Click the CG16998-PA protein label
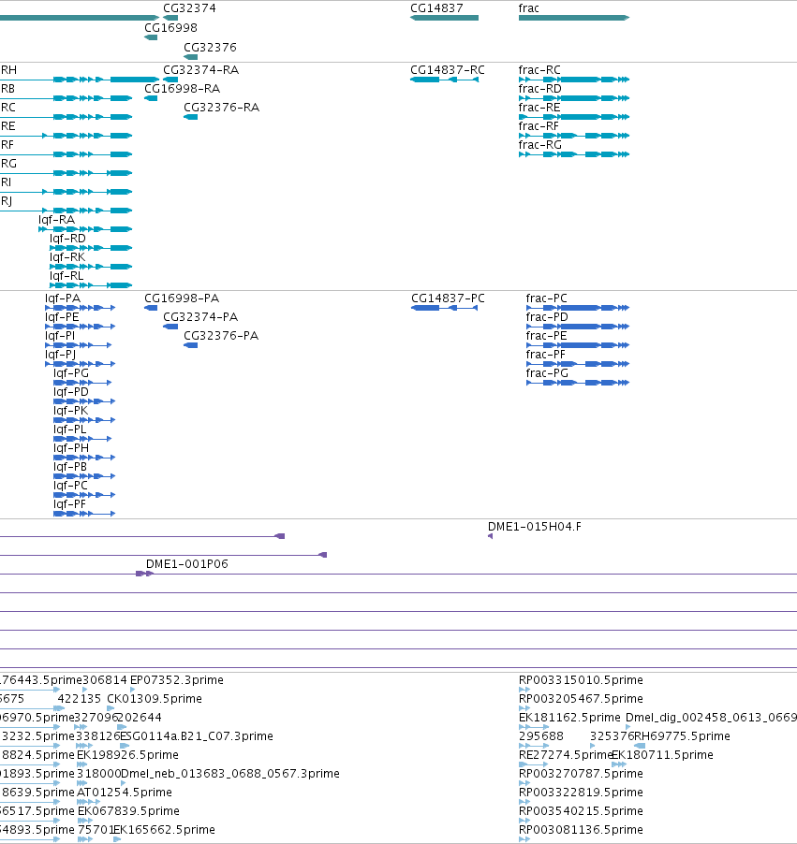This screenshot has width=797, height=844. 182,298
